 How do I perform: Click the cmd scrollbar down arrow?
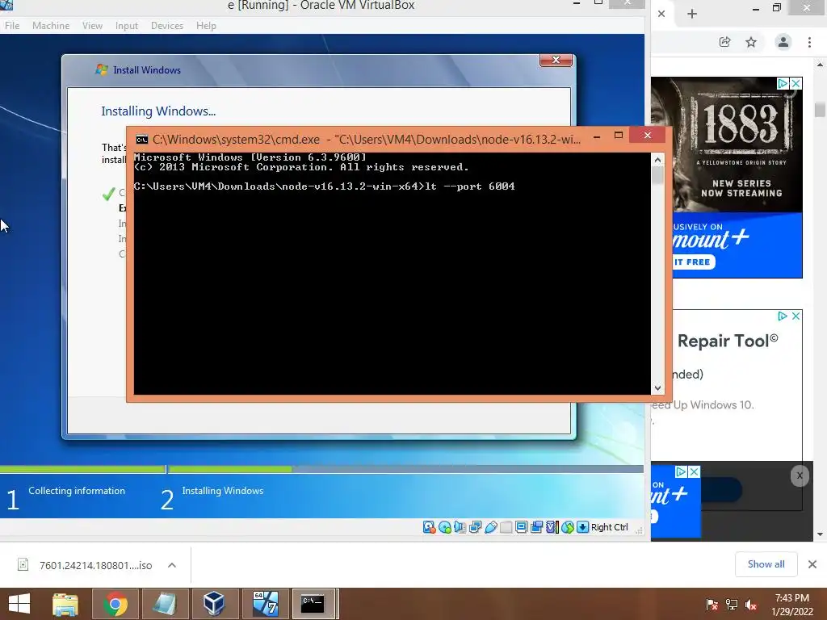pyautogui.click(x=657, y=388)
